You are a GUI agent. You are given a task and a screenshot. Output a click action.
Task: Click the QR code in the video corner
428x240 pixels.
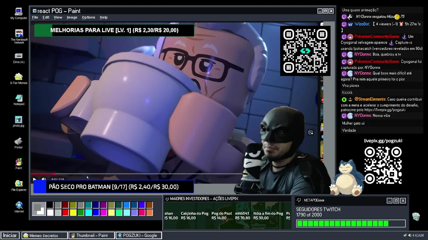coord(305,51)
